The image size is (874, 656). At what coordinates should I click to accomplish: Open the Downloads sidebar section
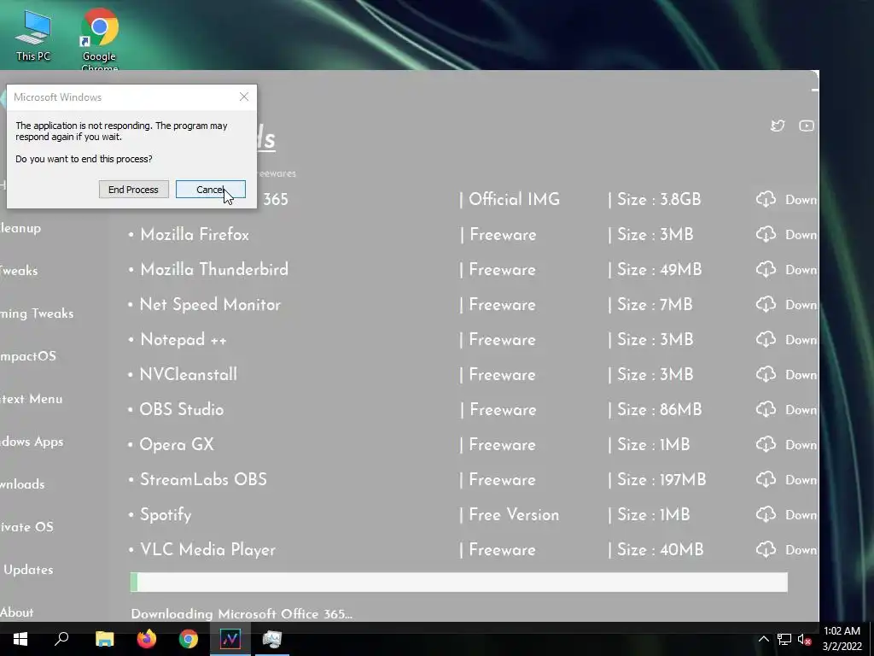22,484
